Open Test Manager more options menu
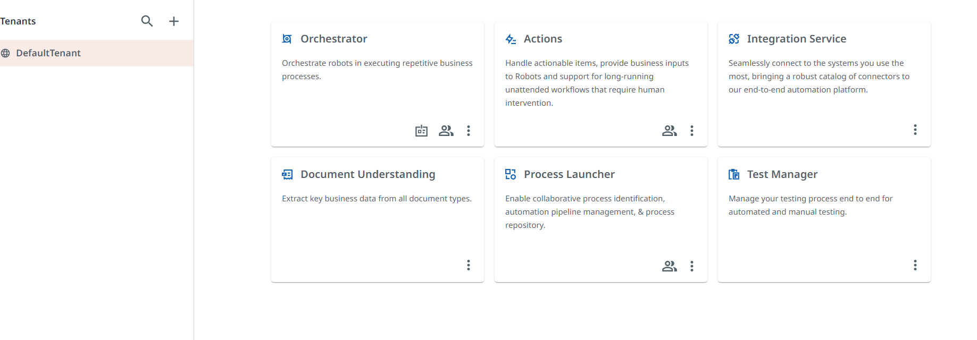This screenshot has width=977, height=340. 915,265
